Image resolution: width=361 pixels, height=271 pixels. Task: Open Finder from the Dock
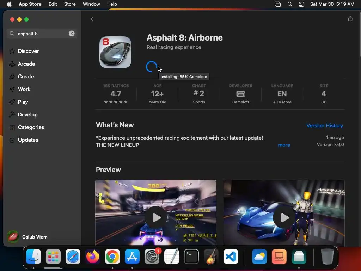pyautogui.click(x=33, y=257)
